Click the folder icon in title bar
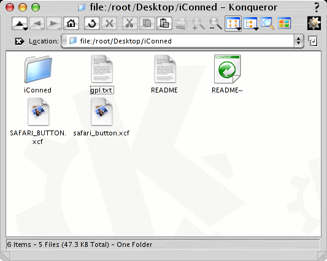Viewport: 327px width, 261px height. pos(82,7)
